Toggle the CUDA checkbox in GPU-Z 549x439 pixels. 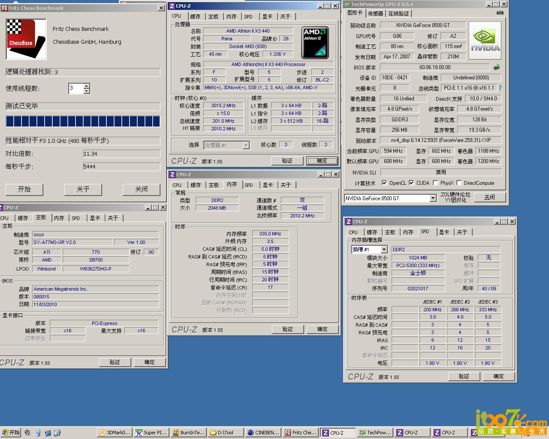[412, 183]
